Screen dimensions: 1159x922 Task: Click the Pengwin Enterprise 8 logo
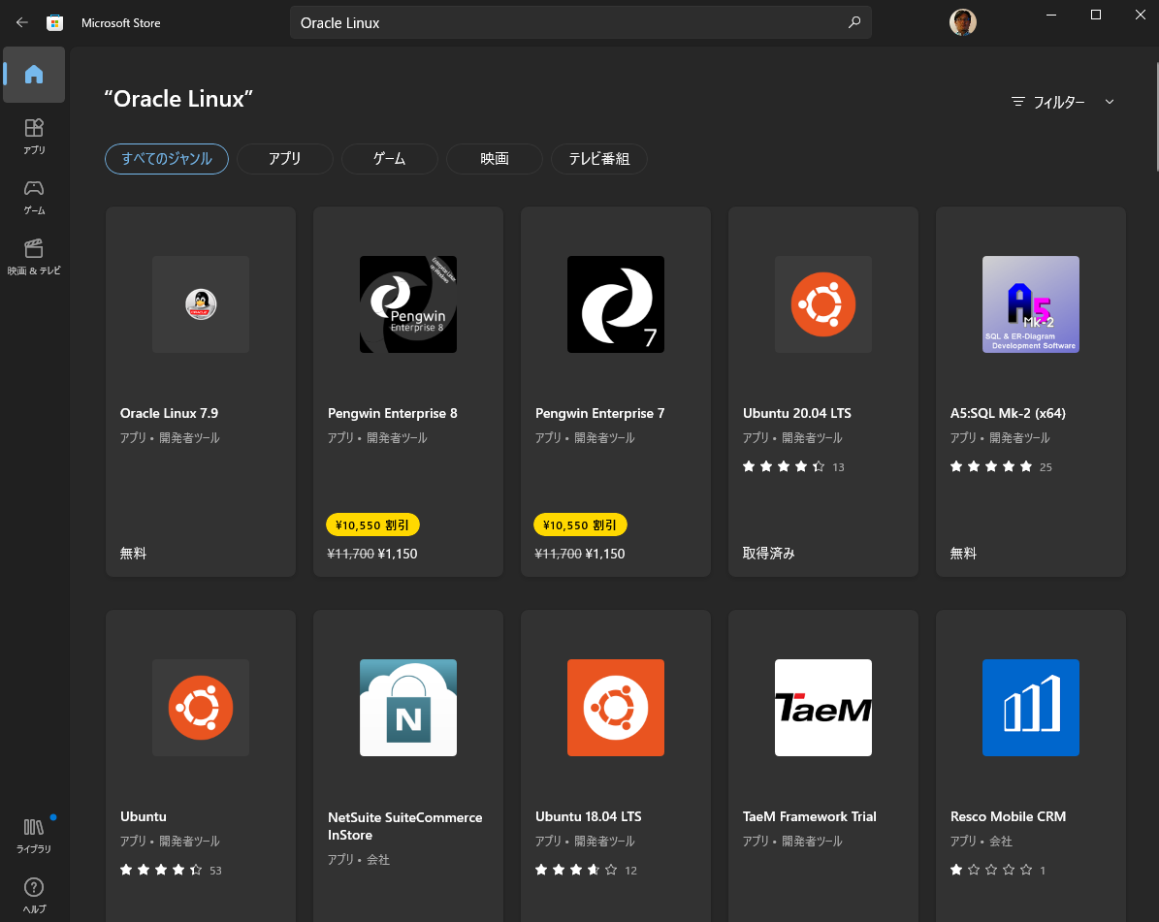(408, 304)
